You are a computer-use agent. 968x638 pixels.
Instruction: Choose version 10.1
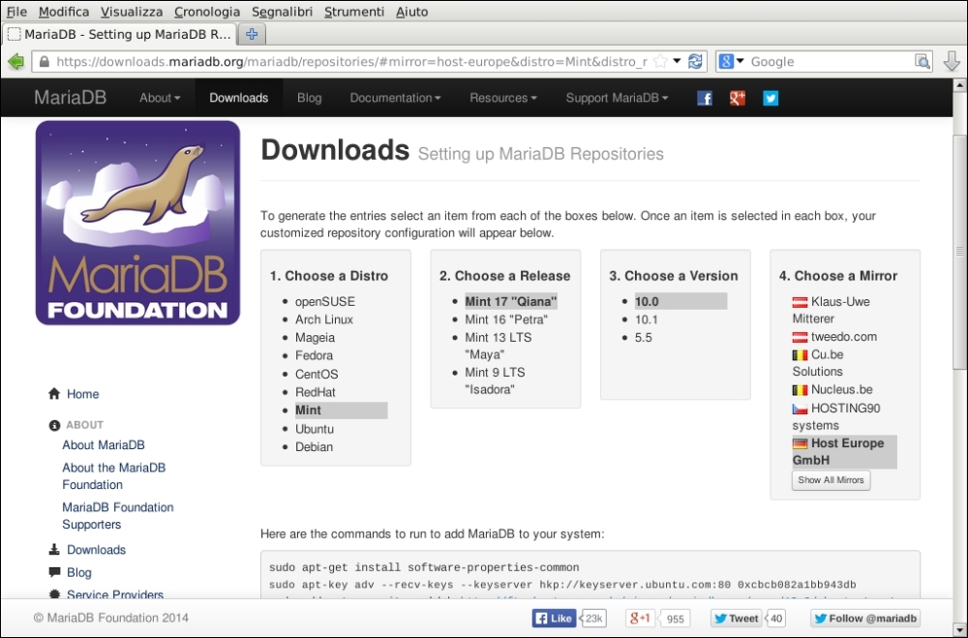tap(647, 319)
